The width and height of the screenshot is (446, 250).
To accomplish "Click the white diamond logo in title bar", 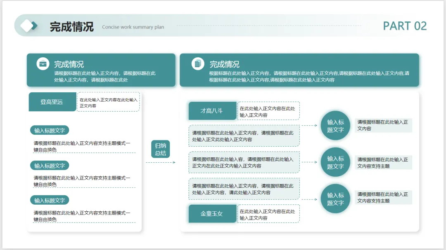I will click(27, 26).
